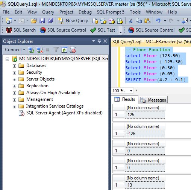Open the File menu
This screenshot has width=191, height=190.
6,12
